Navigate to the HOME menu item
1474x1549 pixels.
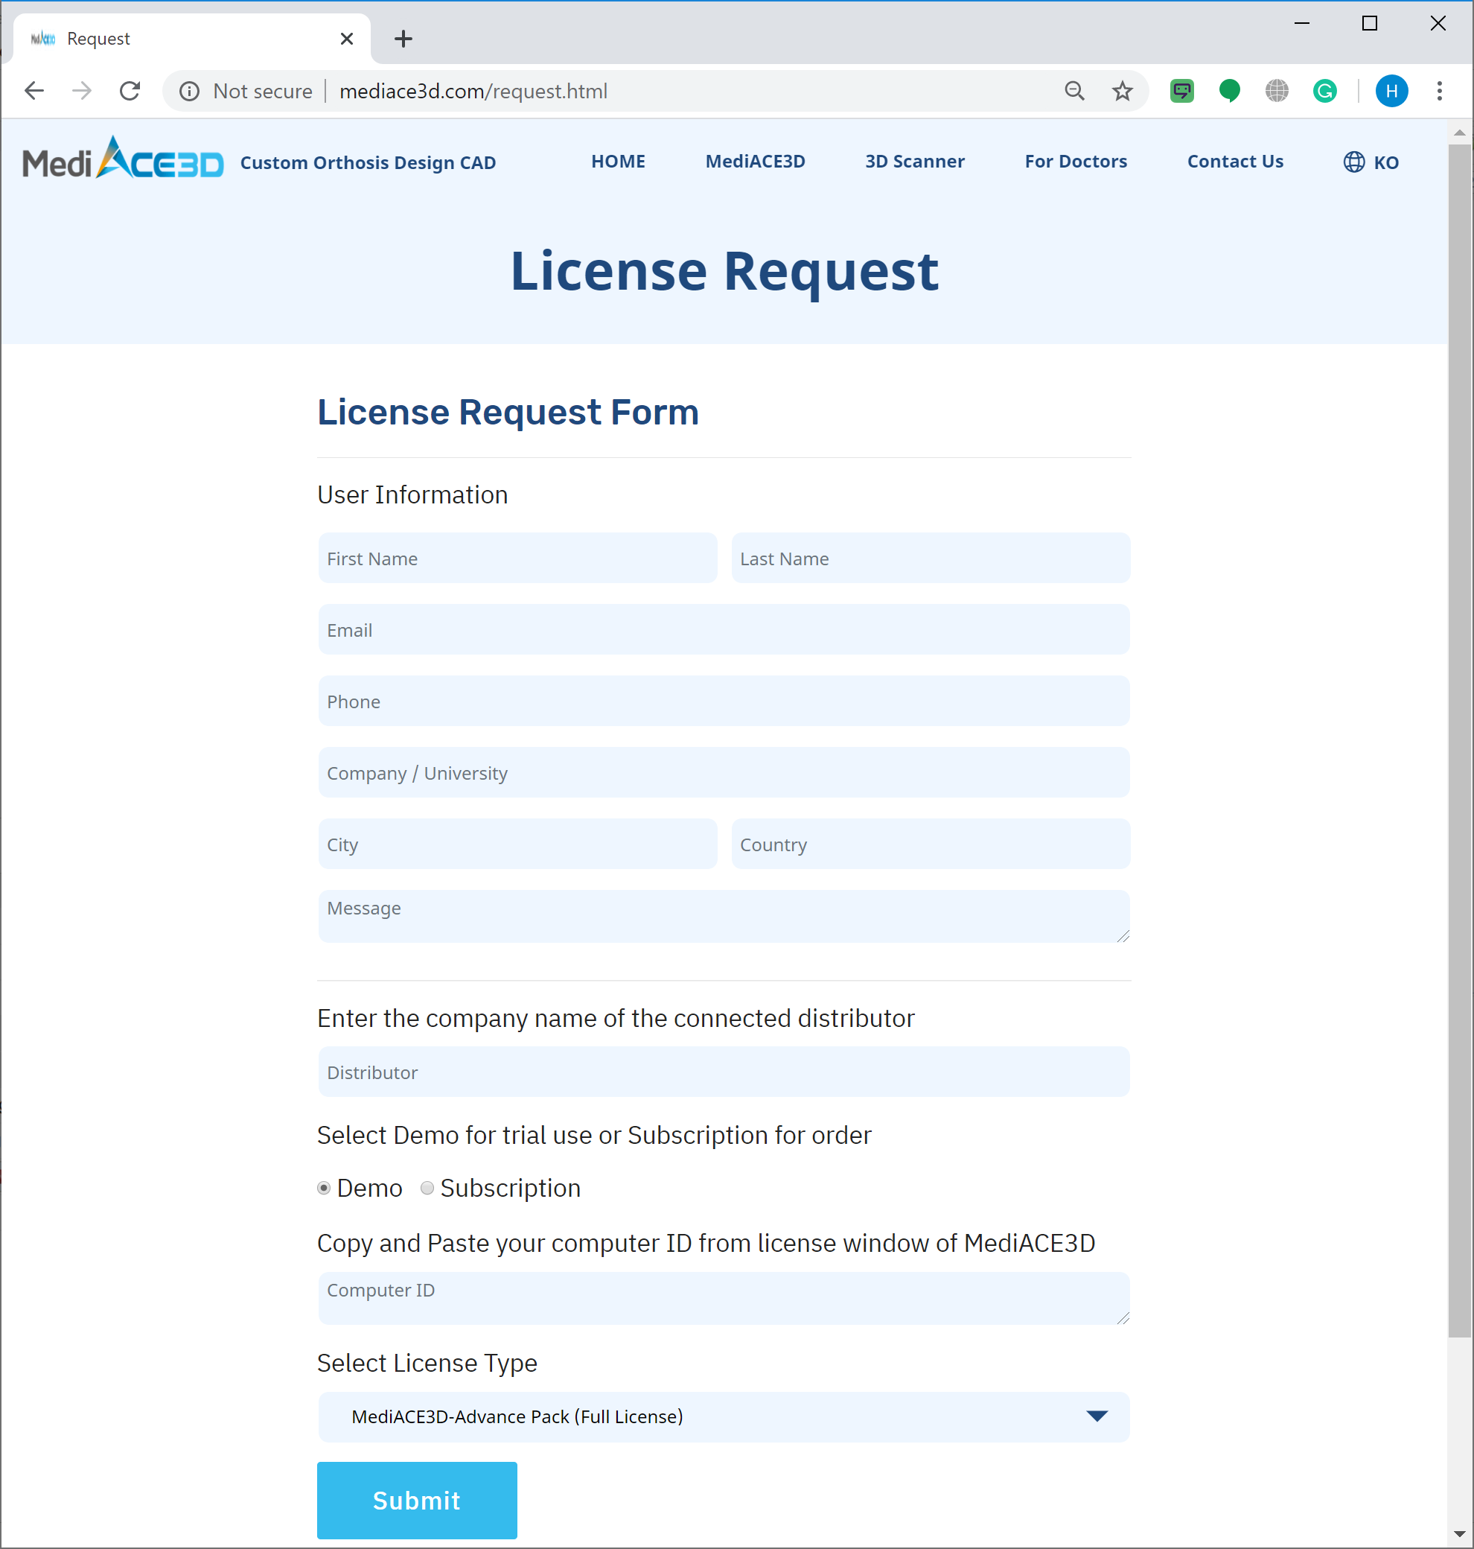pyautogui.click(x=619, y=161)
